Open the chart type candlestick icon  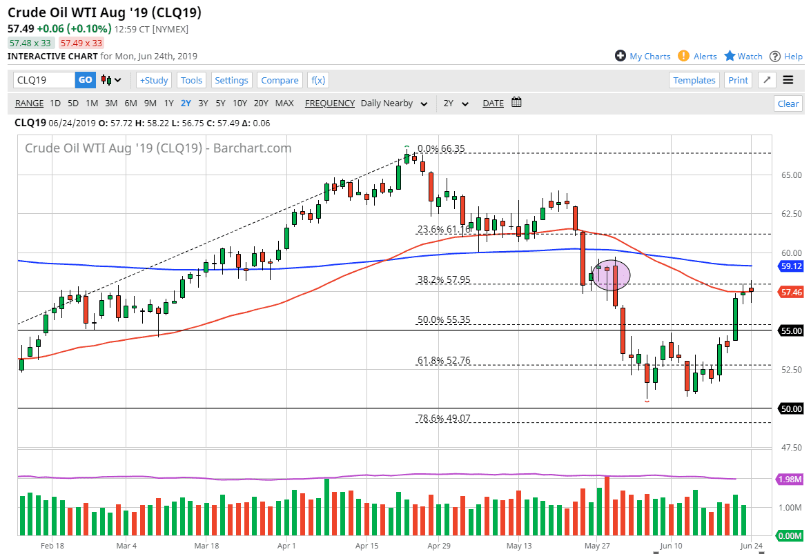(105, 79)
